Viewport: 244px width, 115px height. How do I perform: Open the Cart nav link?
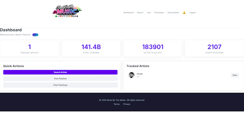149,12
